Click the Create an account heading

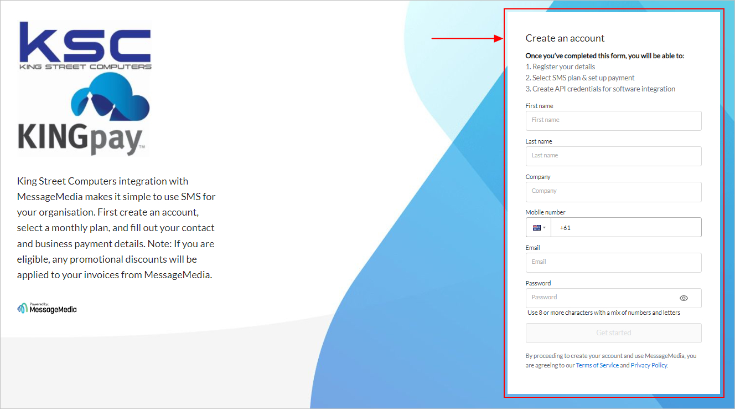click(565, 38)
